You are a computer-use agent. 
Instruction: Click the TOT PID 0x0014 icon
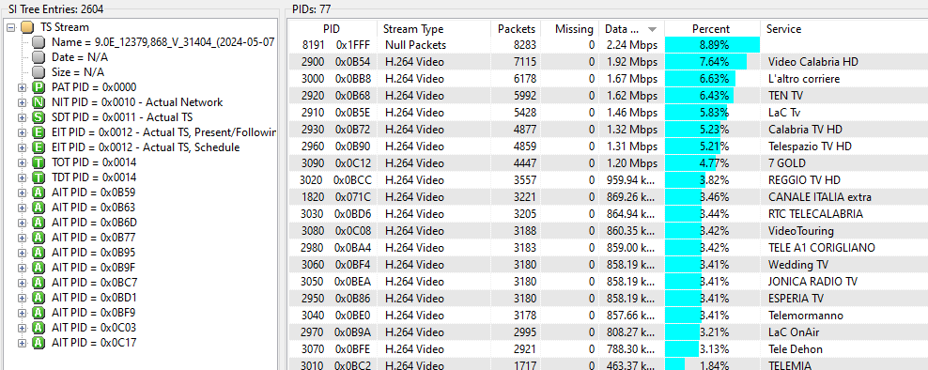[x=39, y=162]
